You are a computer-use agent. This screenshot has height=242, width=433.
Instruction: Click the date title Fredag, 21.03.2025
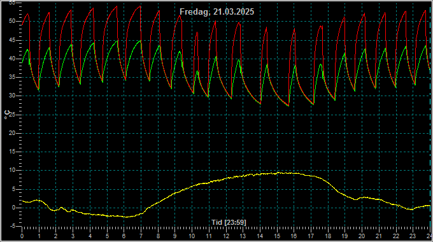point(216,11)
